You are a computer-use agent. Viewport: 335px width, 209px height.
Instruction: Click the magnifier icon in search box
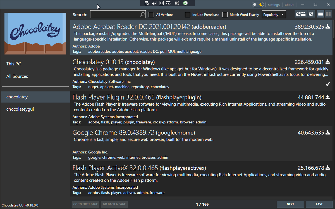click(142, 14)
